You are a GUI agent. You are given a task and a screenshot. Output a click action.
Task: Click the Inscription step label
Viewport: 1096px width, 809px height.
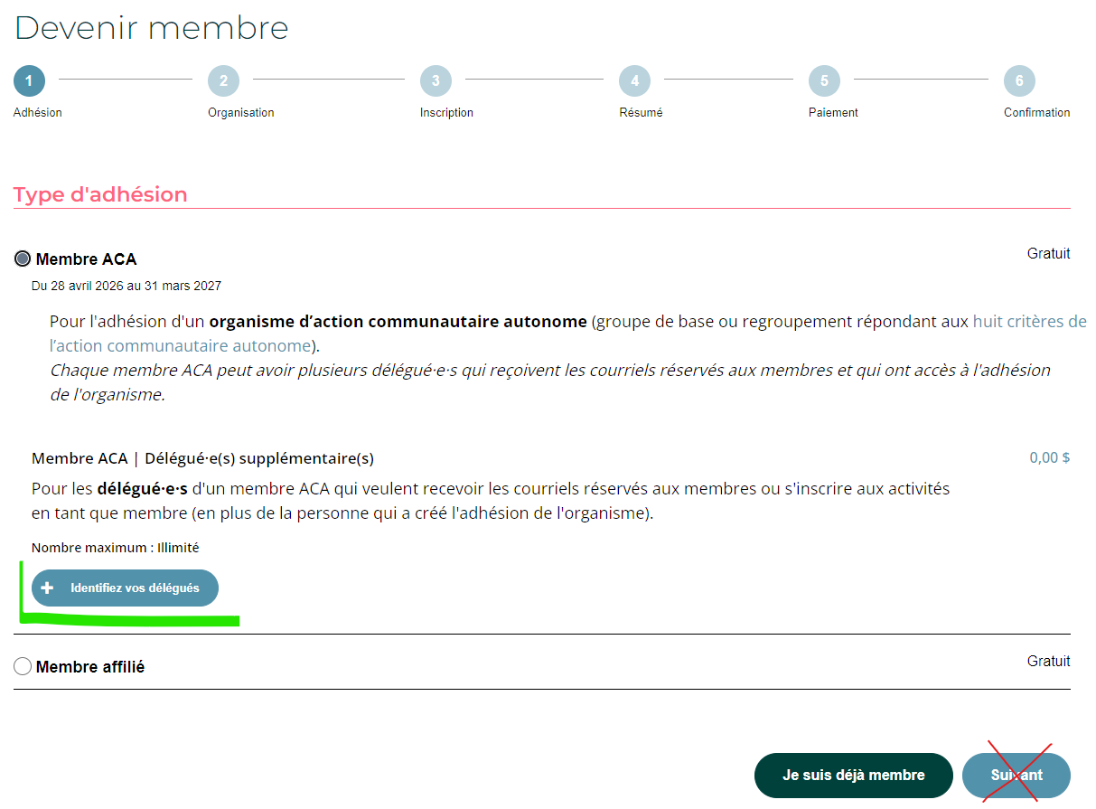click(x=446, y=113)
